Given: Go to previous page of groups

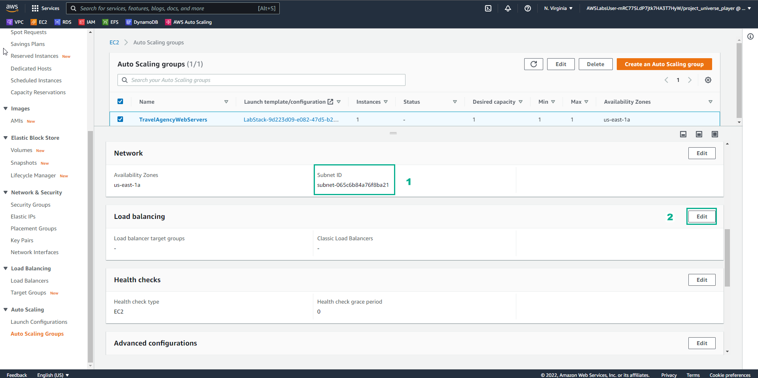Looking at the screenshot, I should tap(666, 80).
